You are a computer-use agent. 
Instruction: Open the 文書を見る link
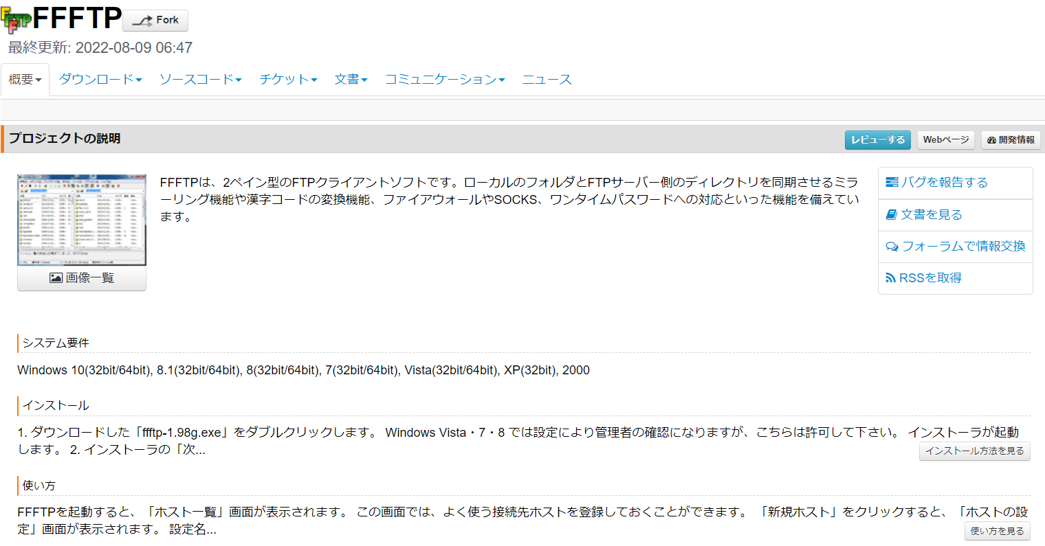pyautogui.click(x=924, y=215)
